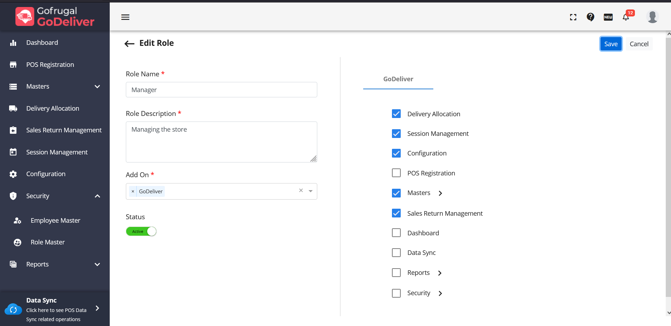Image resolution: width=671 pixels, height=326 pixels.
Task: Open the notifications bell
Action: click(626, 17)
